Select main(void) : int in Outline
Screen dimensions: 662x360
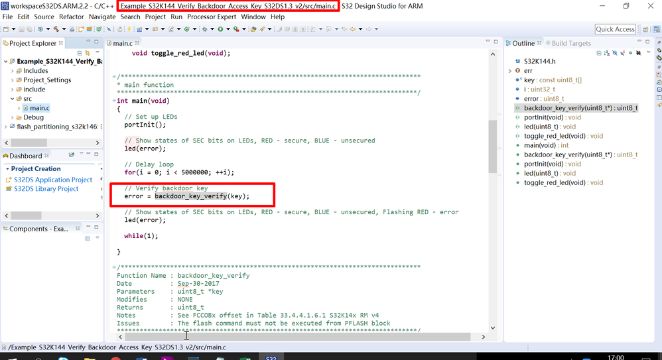546,145
